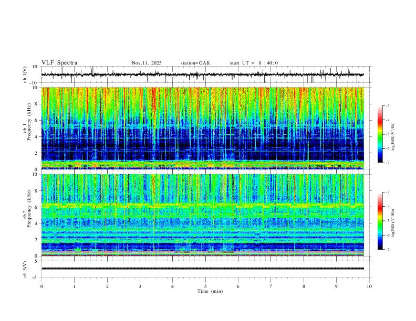Click the "ch.1(V)" waveform axis label
This screenshot has height=321, width=416.
click(x=25, y=74)
